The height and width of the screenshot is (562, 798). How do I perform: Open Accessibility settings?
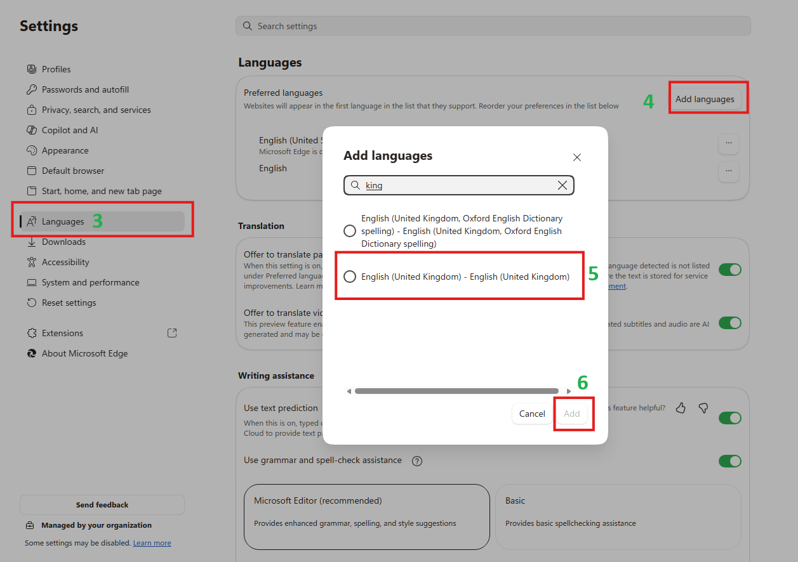(x=65, y=262)
